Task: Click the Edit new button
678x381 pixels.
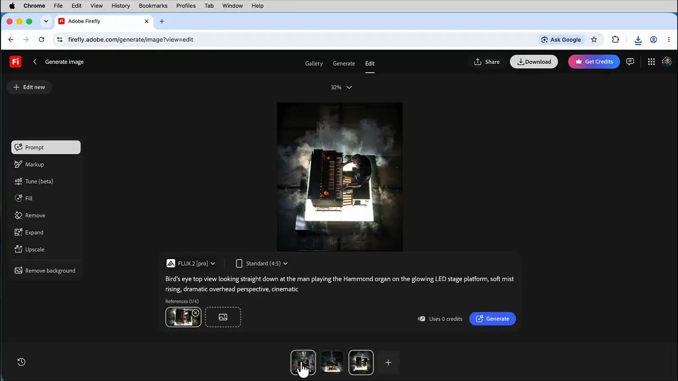Action: tap(29, 87)
